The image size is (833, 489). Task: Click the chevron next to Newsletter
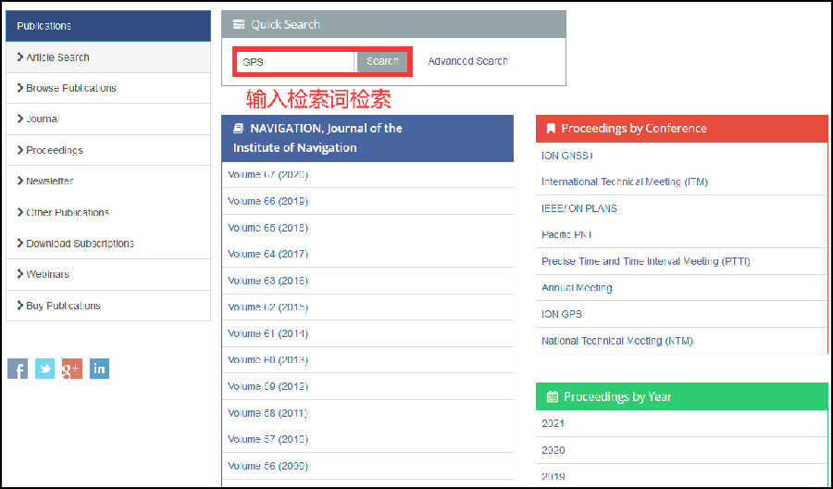(x=20, y=181)
